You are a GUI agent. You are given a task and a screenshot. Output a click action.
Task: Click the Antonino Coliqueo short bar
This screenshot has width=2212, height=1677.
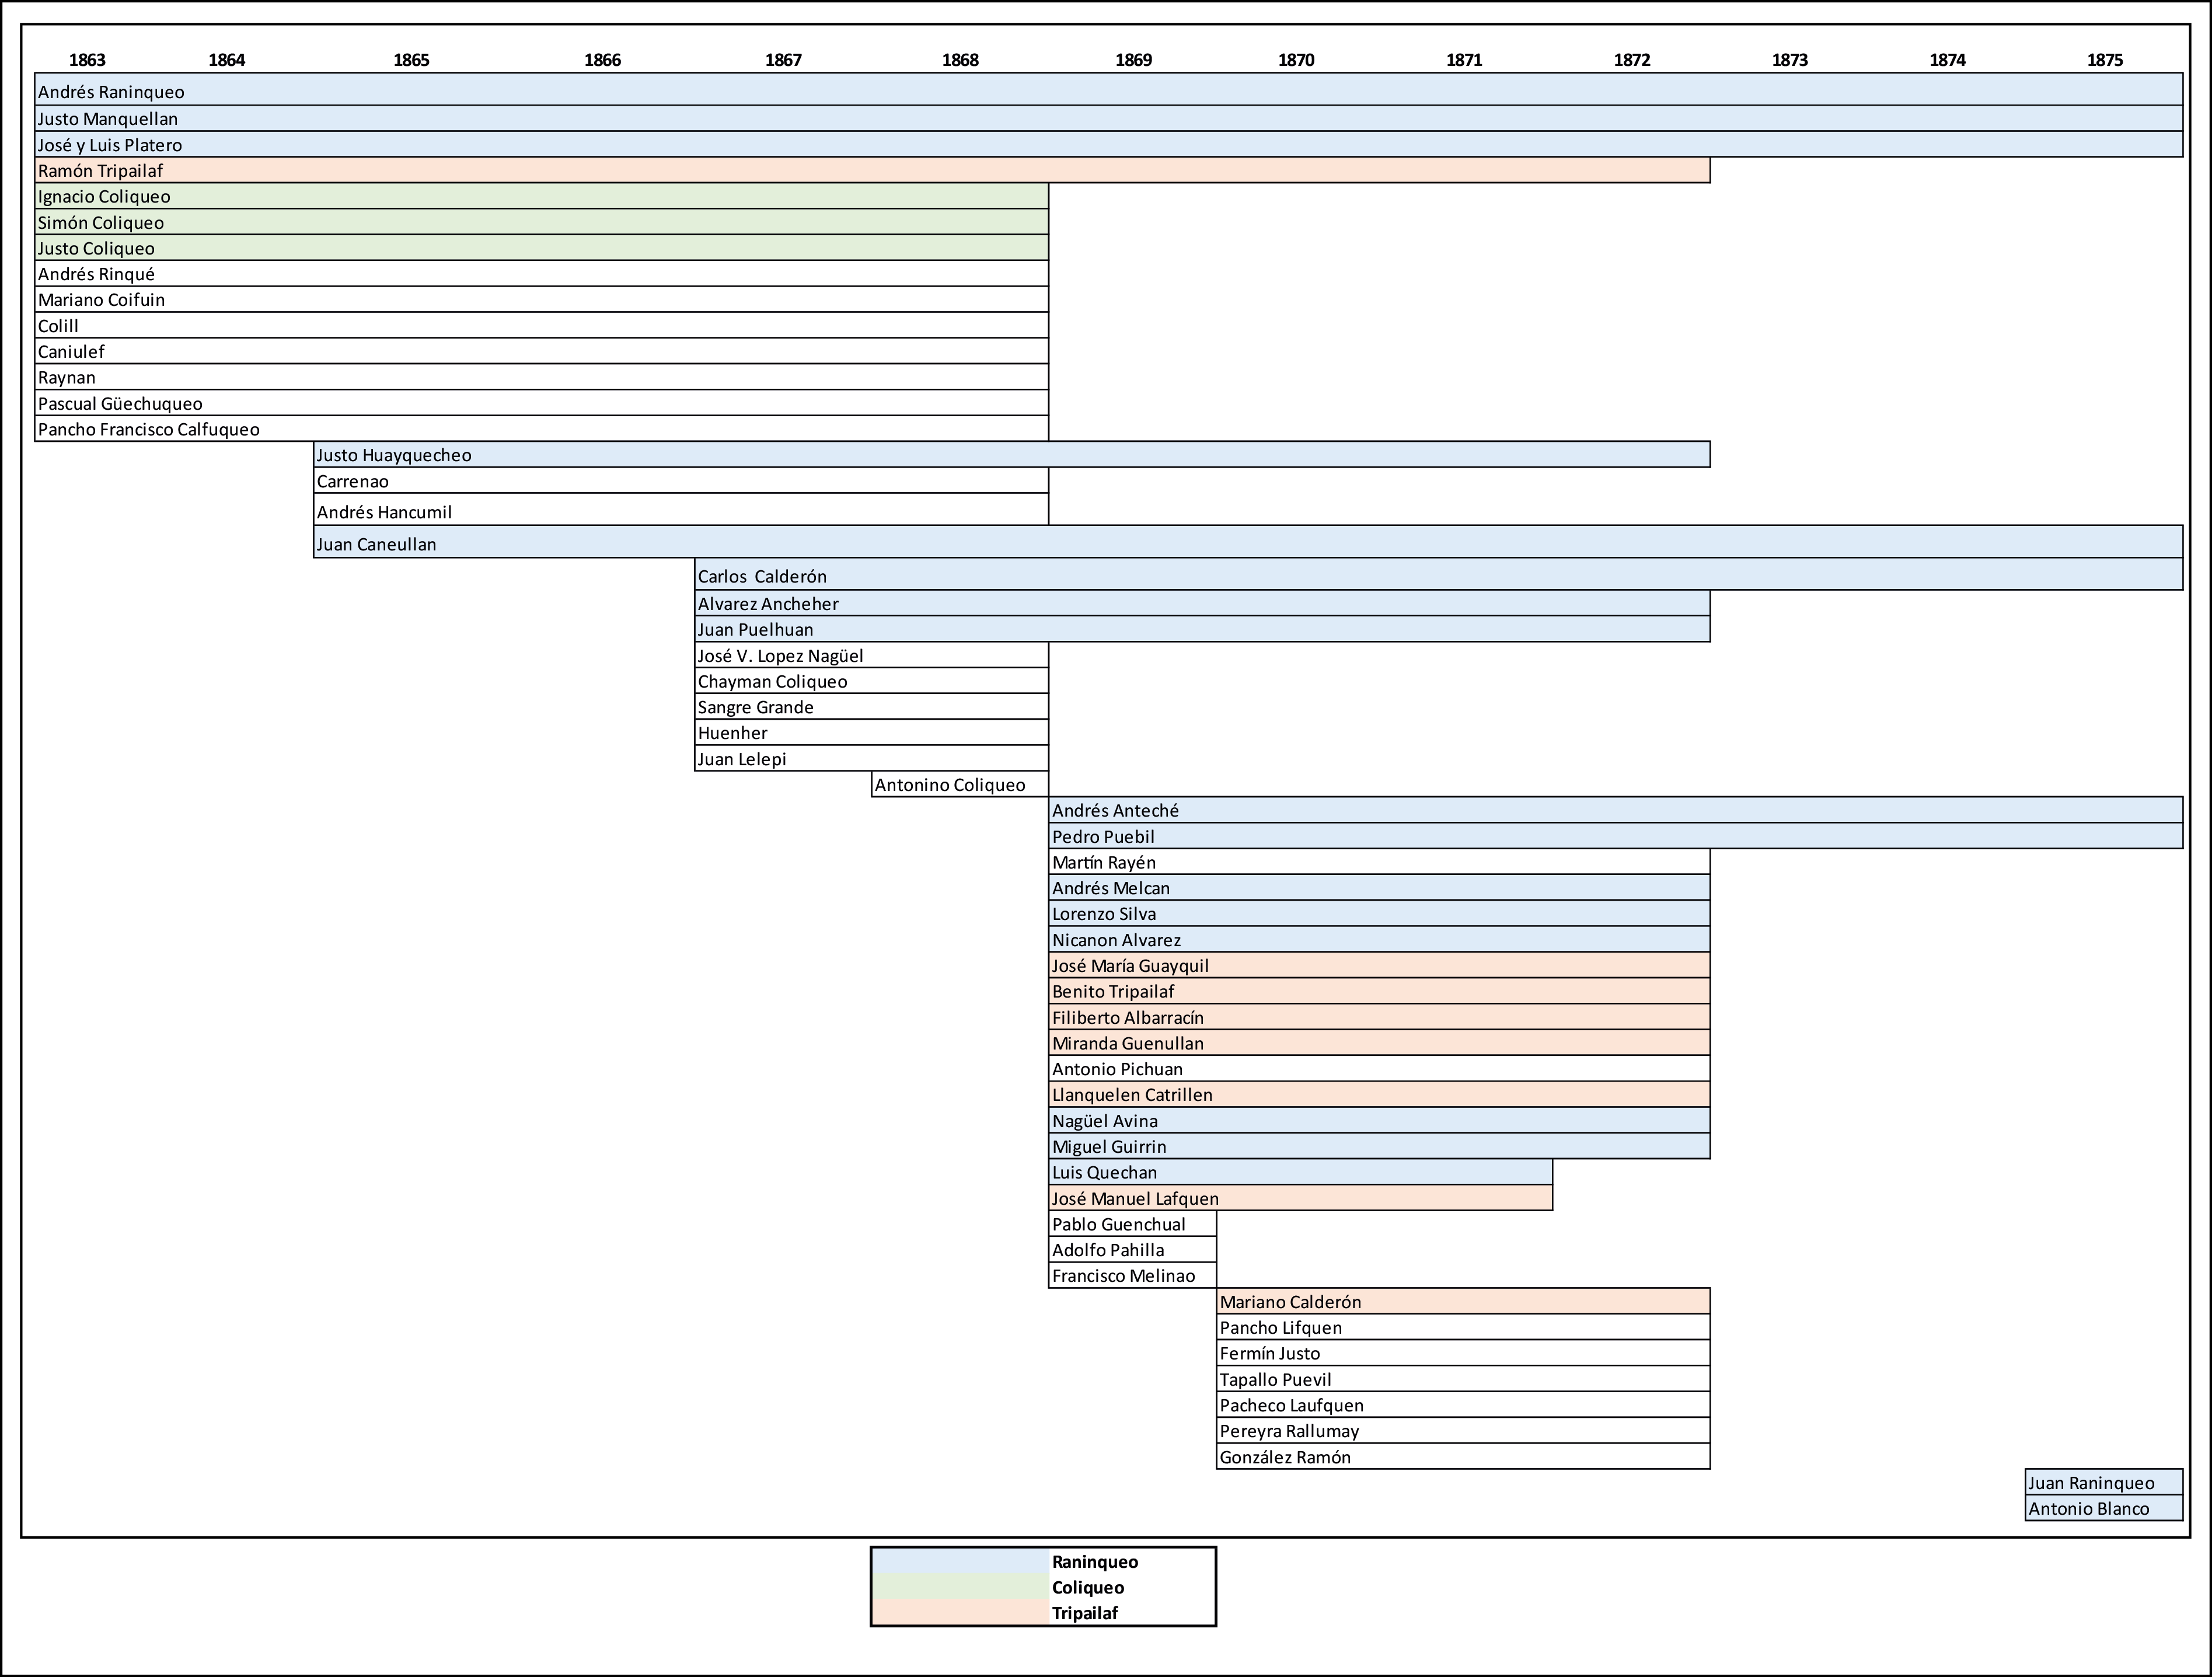[x=959, y=785]
